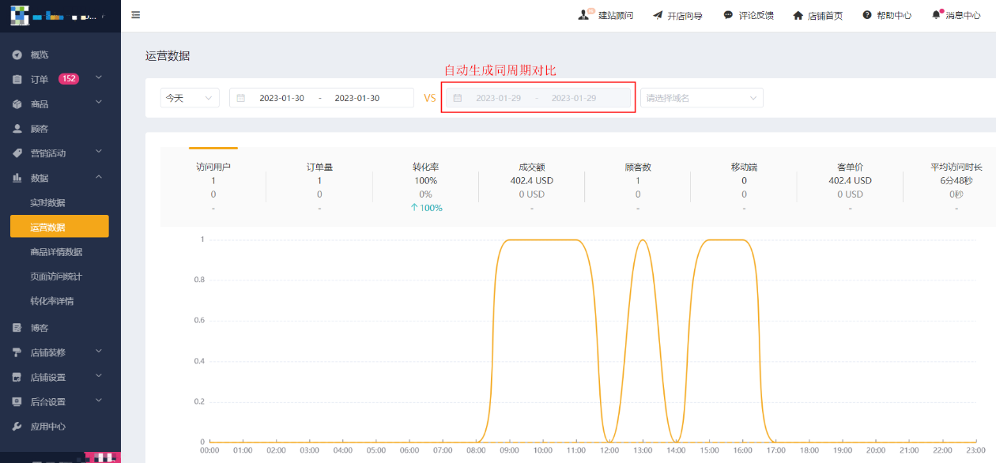Click the 应用中心 wrench icon

17,427
